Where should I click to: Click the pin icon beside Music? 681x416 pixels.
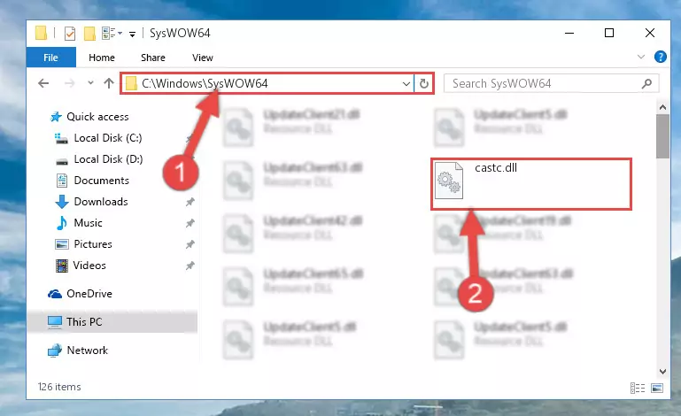pyautogui.click(x=190, y=223)
